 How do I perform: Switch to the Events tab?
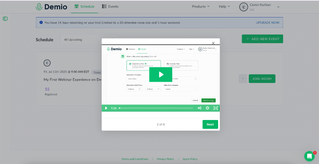(110, 6)
